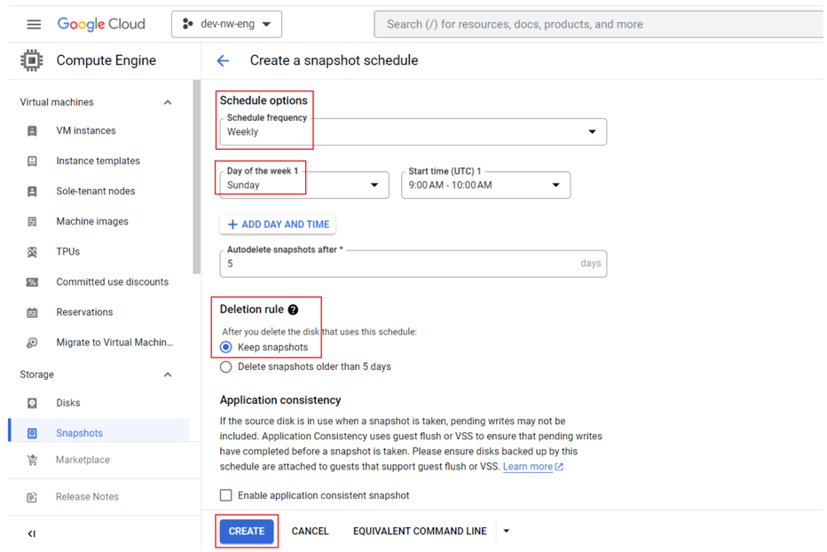Viewport: 827px width, 552px height.
Task: Select the Keep snapshots radio option
Action: pos(226,347)
